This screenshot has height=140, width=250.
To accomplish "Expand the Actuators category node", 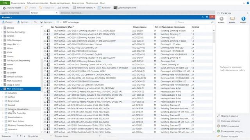I will click(x=3, y=93).
